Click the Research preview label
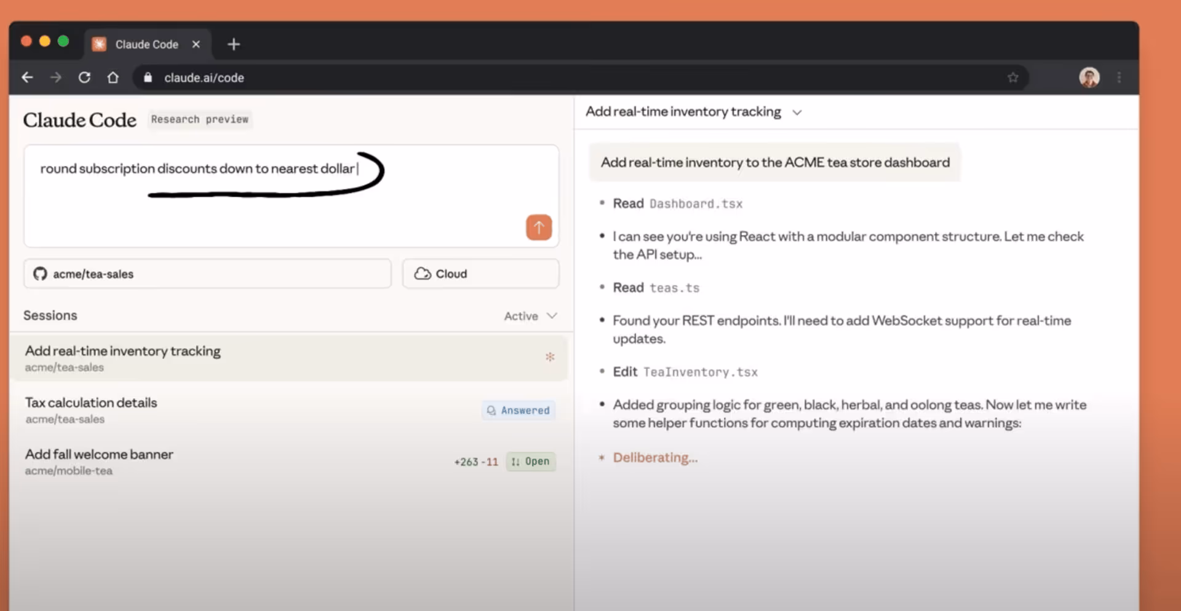The width and height of the screenshot is (1181, 611). pos(200,119)
